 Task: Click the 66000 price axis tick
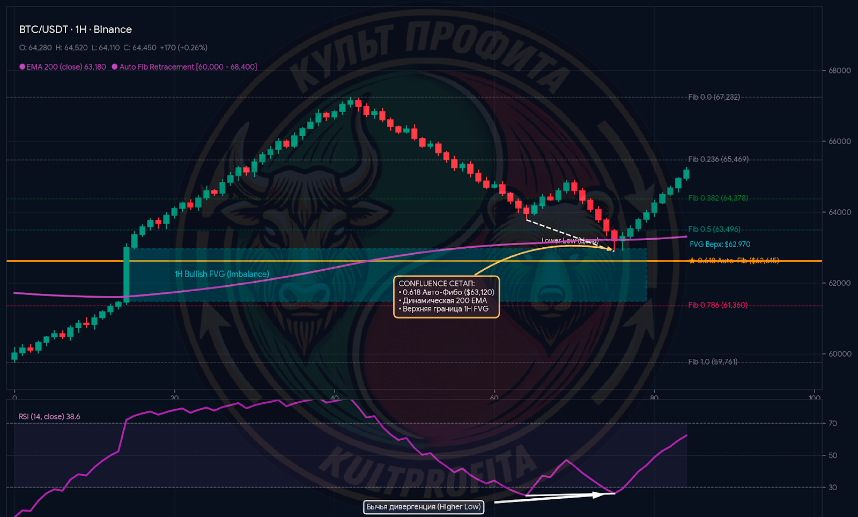[840, 142]
